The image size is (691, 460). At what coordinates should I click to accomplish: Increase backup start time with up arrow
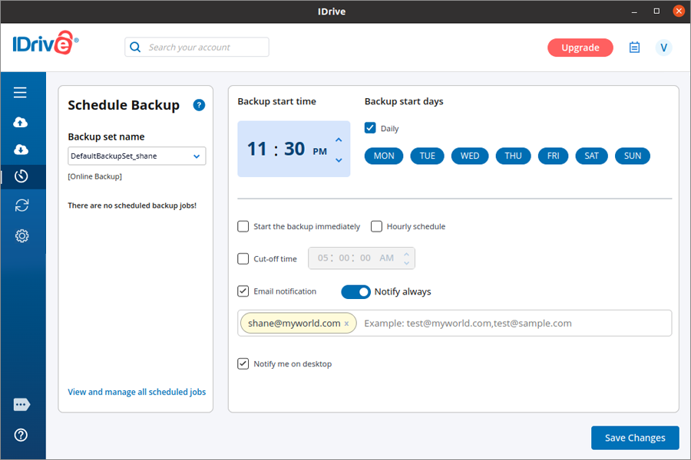339,140
